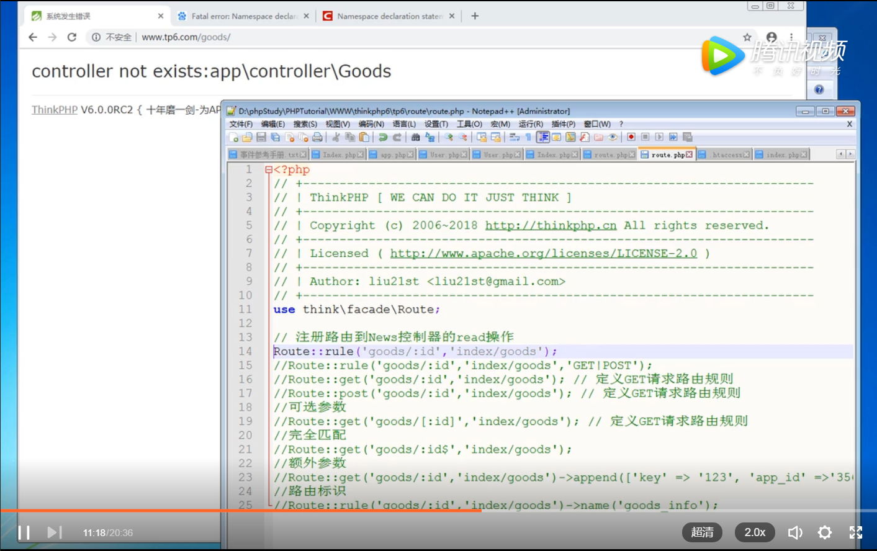Open Find with the binoculars icon

click(x=416, y=137)
